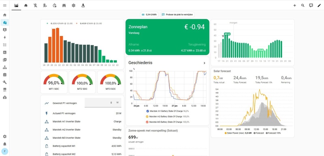Viewport: 324px width, 156px height.
Task: Click the Today Forecast 10% 19,5 kWh value
Action: (262, 78)
